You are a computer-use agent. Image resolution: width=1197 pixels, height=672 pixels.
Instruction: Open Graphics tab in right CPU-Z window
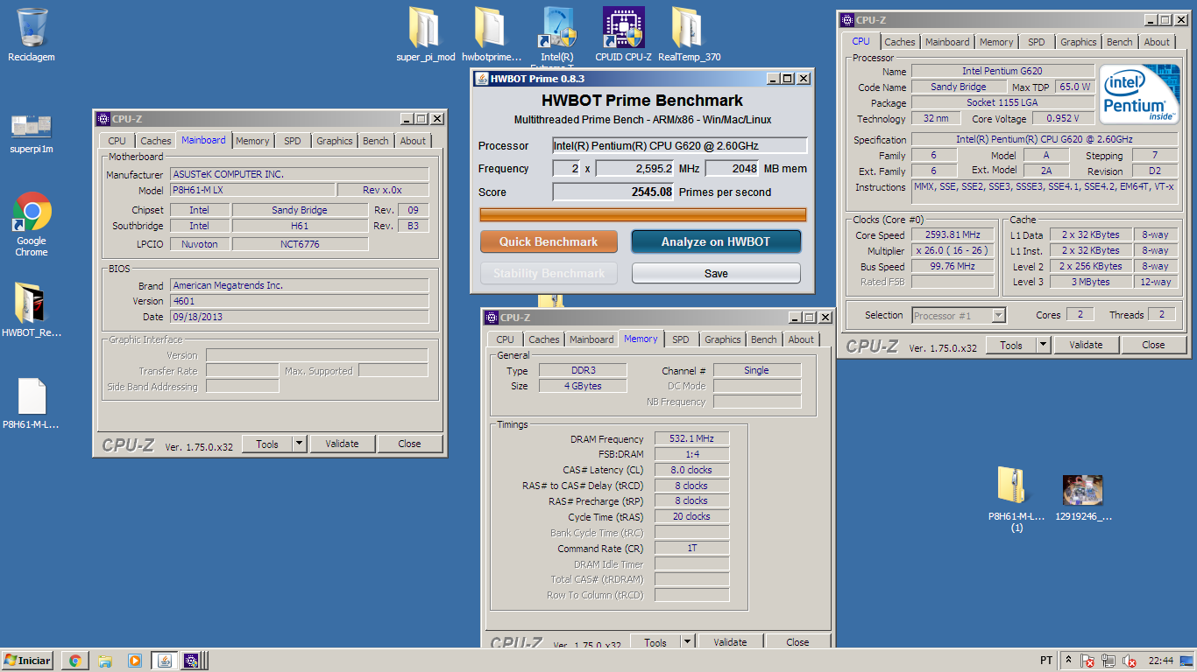point(1078,42)
